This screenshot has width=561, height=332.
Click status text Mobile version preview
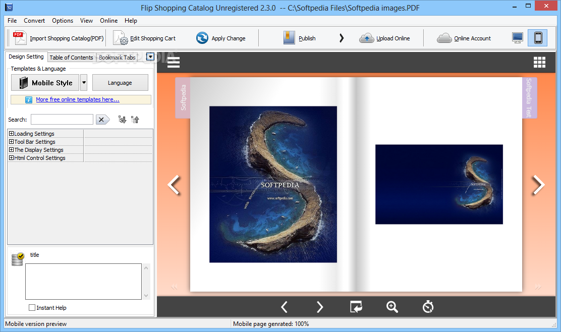pos(36,324)
